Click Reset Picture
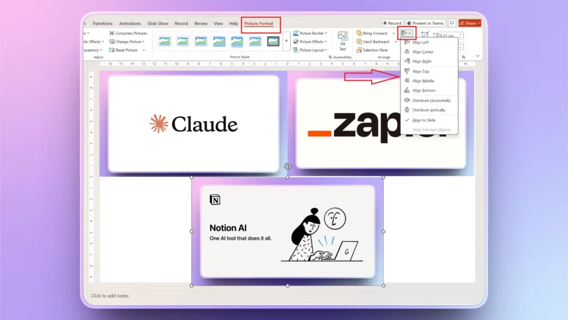The height and width of the screenshot is (320, 568). coord(123,50)
